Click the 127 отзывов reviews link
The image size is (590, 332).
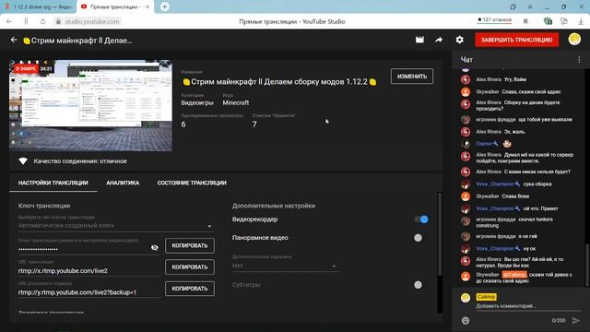point(494,19)
